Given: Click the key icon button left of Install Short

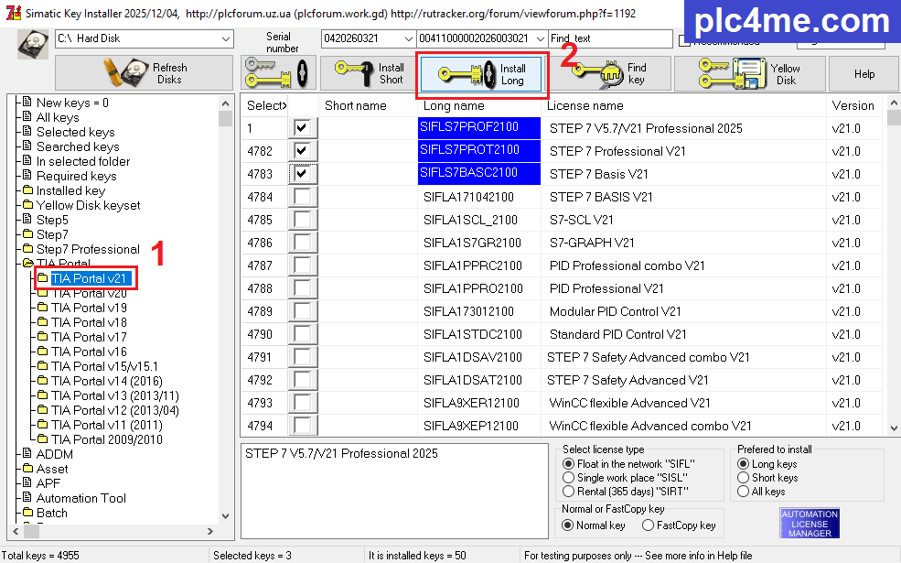Looking at the screenshot, I should [x=279, y=73].
